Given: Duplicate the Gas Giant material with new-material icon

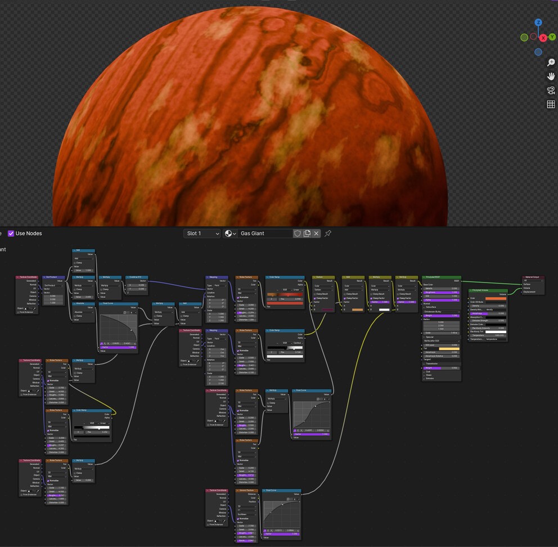Looking at the screenshot, I should pos(307,234).
